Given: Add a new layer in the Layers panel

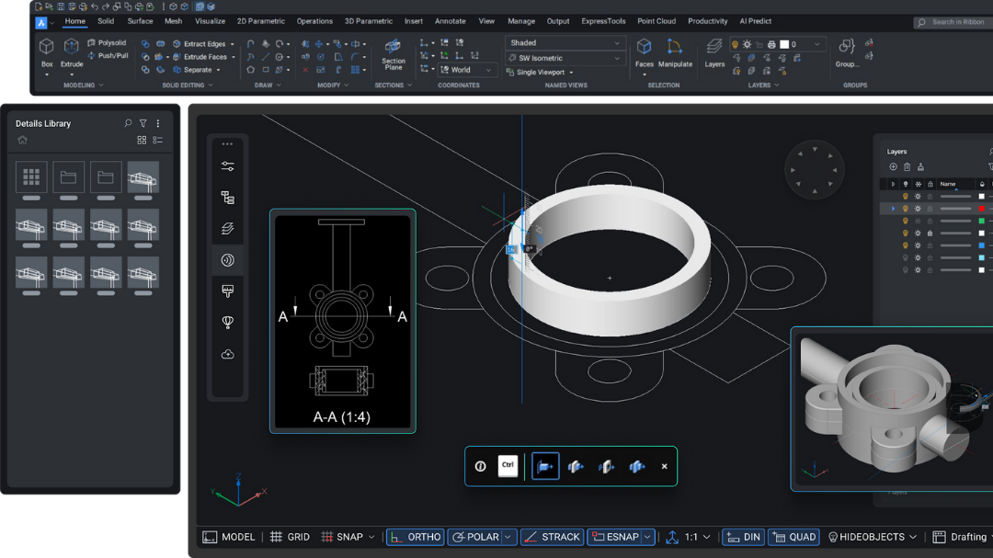Looking at the screenshot, I should tap(893, 167).
